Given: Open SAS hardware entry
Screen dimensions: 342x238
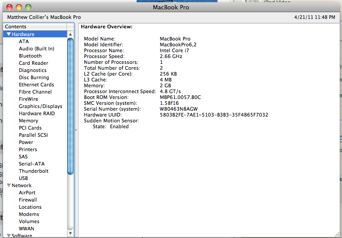Looking at the screenshot, I should (x=23, y=157).
